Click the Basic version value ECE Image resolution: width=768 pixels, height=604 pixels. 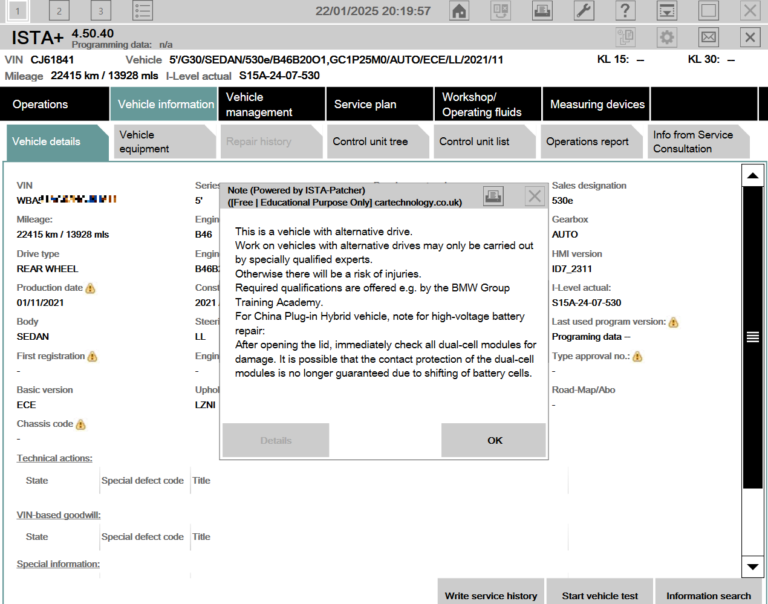27,405
